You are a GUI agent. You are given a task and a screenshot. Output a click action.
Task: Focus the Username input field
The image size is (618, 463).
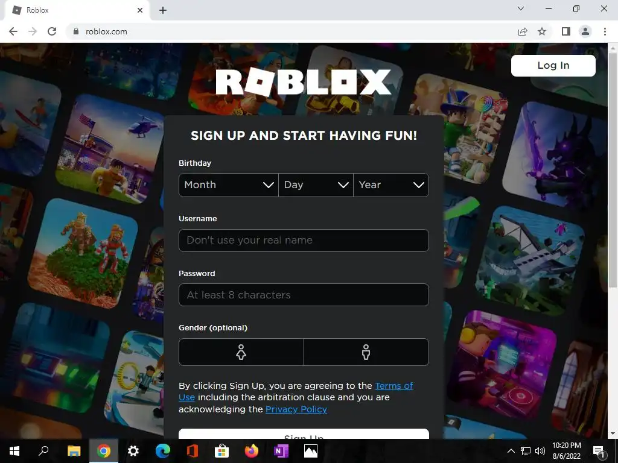click(x=304, y=240)
